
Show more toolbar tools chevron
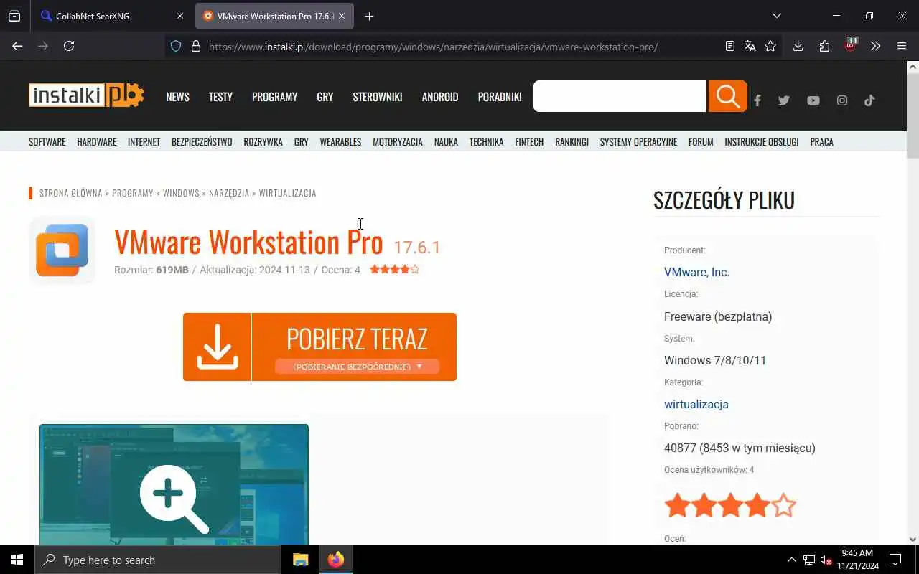pyautogui.click(x=875, y=46)
